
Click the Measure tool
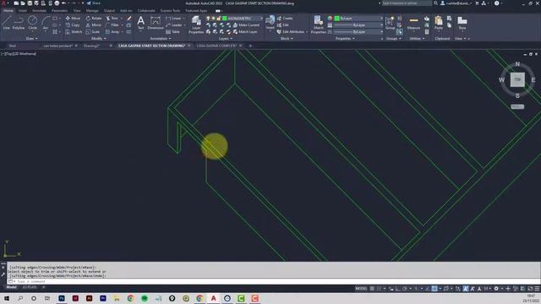pos(413,23)
